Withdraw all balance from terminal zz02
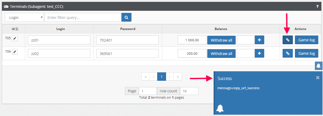The width and height of the screenshot is (323, 116). point(221,53)
